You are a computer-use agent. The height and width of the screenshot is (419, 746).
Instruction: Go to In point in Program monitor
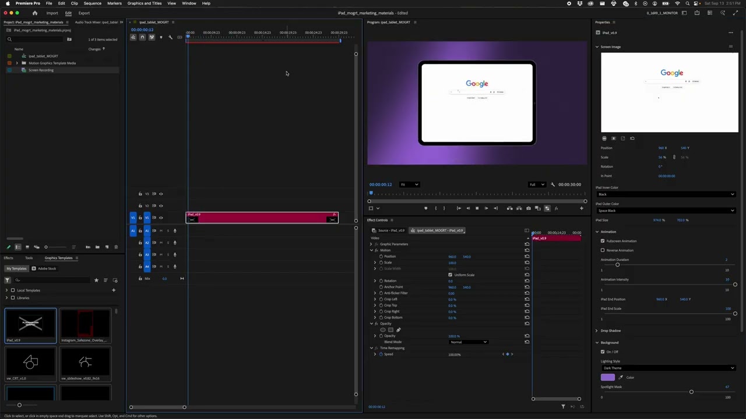pyautogui.click(x=459, y=208)
